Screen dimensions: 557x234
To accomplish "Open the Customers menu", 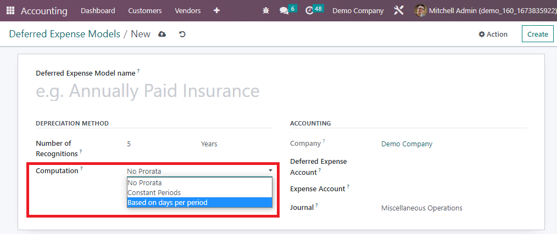I will [145, 10].
